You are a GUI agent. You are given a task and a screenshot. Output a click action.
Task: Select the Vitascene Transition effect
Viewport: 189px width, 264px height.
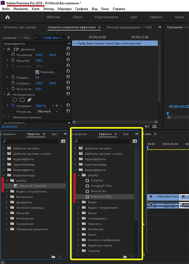pos(33,186)
